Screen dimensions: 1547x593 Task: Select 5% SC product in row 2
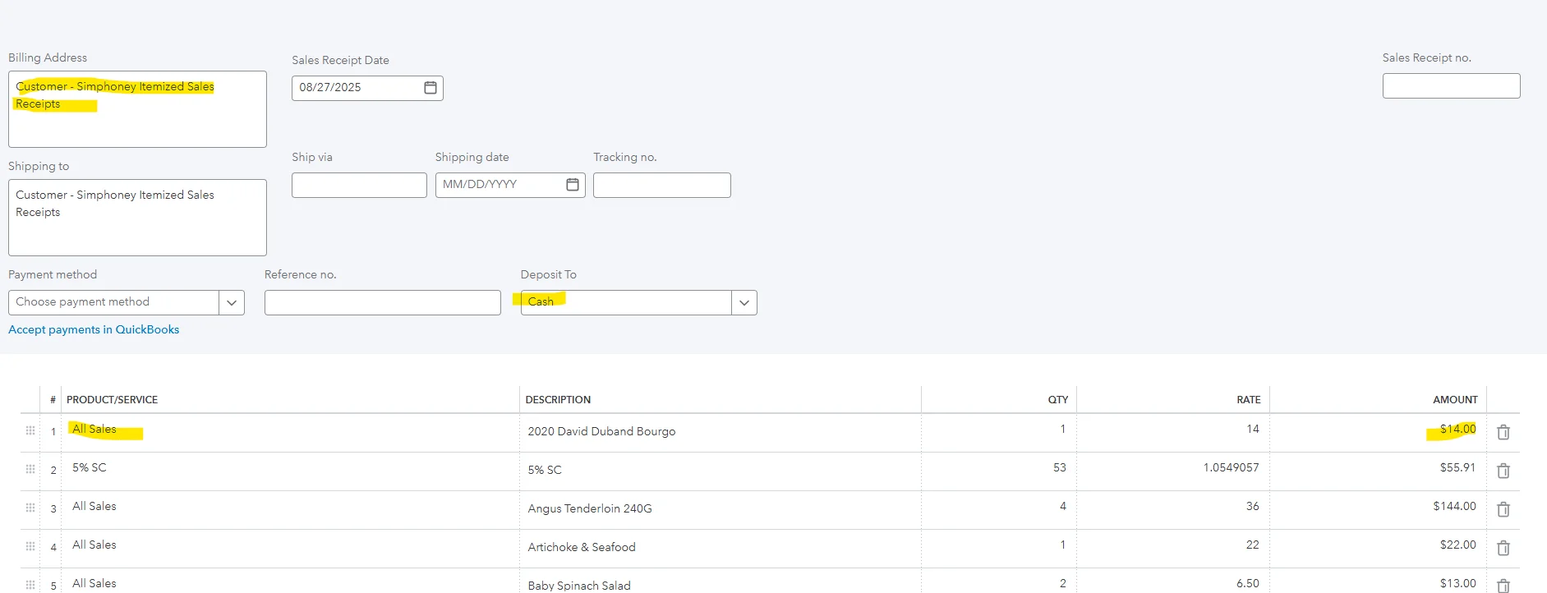[x=290, y=471]
